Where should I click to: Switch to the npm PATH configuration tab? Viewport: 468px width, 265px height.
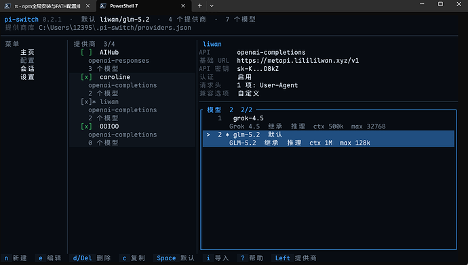point(47,6)
